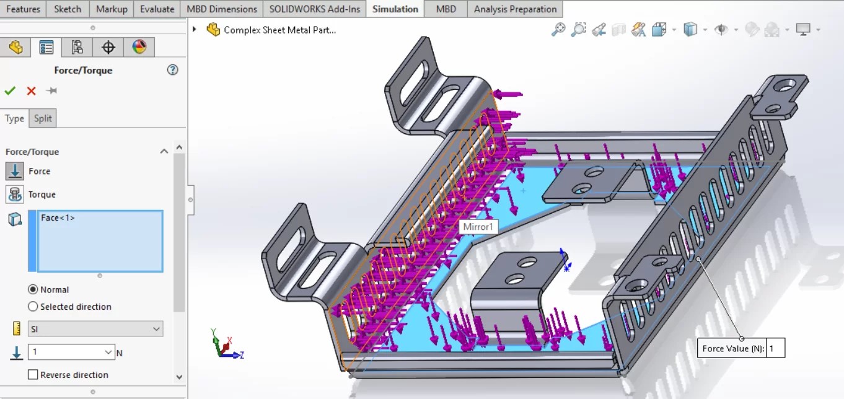This screenshot has width=844, height=399.
Task: Open Apply Scene dropdown arrow
Action: (787, 30)
